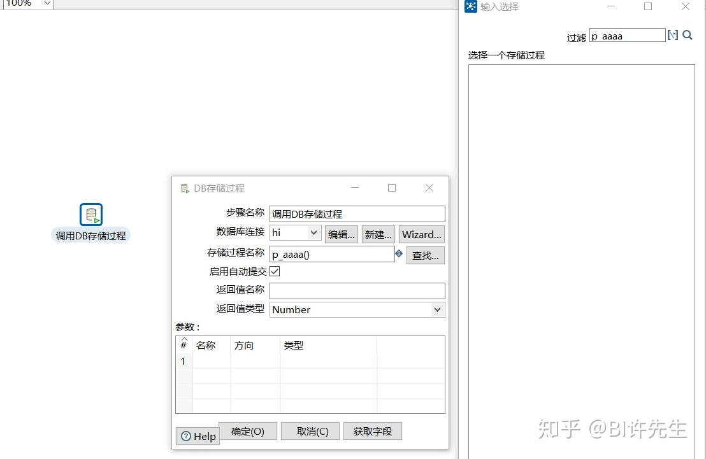Click 新建 to create a new connection

point(378,234)
